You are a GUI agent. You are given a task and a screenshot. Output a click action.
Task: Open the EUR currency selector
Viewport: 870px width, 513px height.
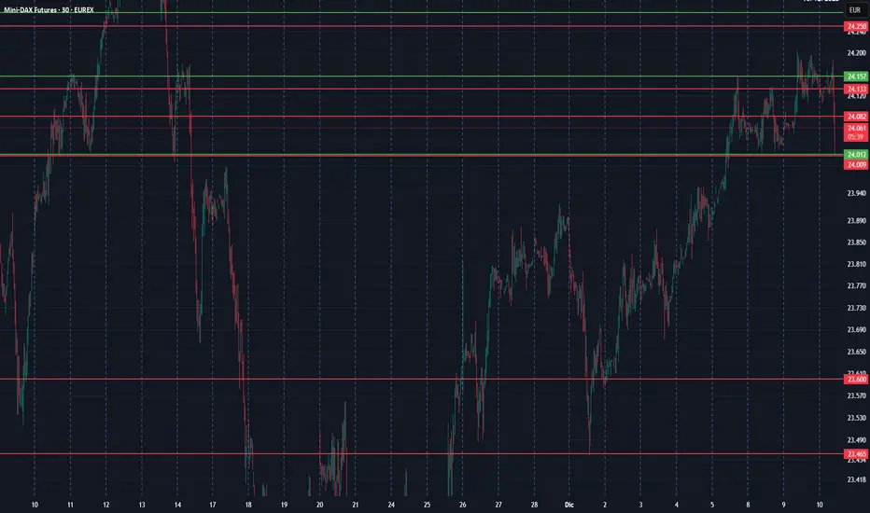tap(855, 8)
